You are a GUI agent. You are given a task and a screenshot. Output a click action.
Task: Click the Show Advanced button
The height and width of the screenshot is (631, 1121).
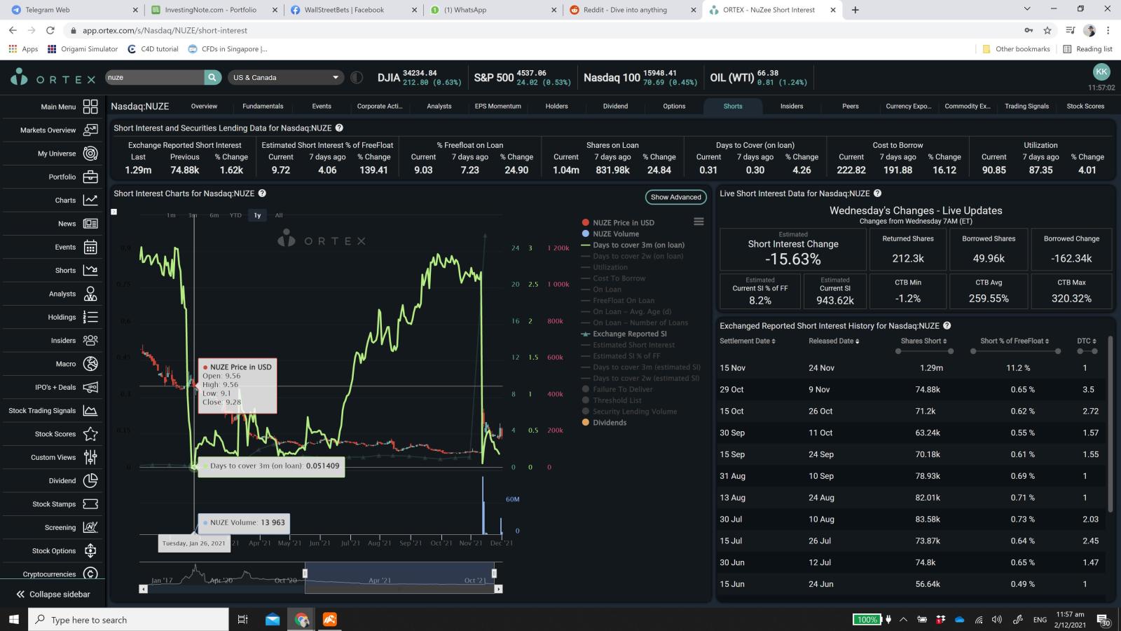point(675,197)
